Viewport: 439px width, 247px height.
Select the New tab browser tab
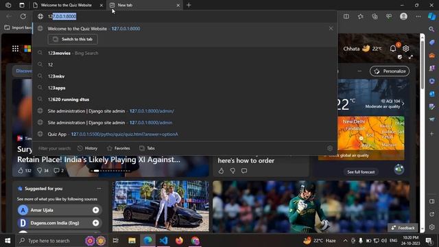coord(145,5)
